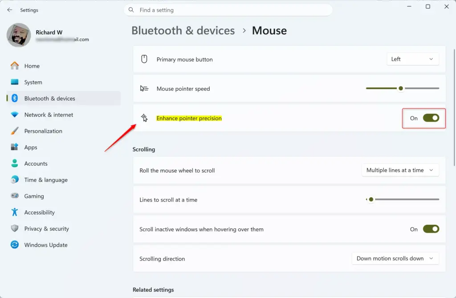This screenshot has height=298, width=456.
Task: Go to System settings
Action: 63,82
